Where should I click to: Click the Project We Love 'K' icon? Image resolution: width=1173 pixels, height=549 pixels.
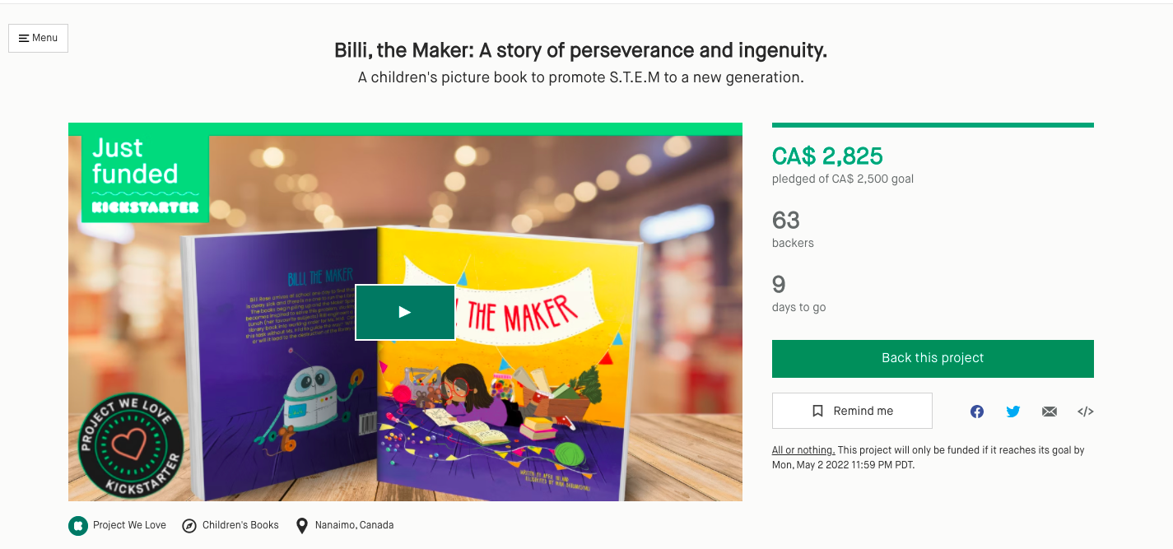pos(77,525)
